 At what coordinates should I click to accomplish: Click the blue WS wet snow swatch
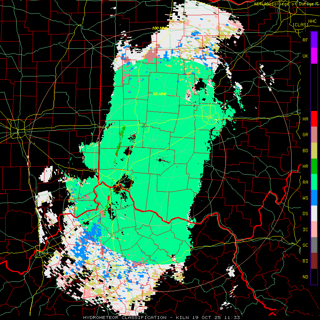[314, 198]
